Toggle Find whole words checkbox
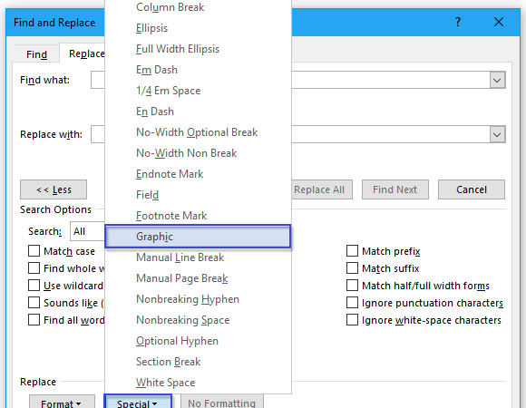526x408 pixels. [x=34, y=268]
